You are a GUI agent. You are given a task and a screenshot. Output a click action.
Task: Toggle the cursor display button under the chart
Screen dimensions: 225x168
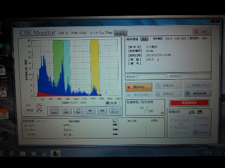click(x=54, y=111)
